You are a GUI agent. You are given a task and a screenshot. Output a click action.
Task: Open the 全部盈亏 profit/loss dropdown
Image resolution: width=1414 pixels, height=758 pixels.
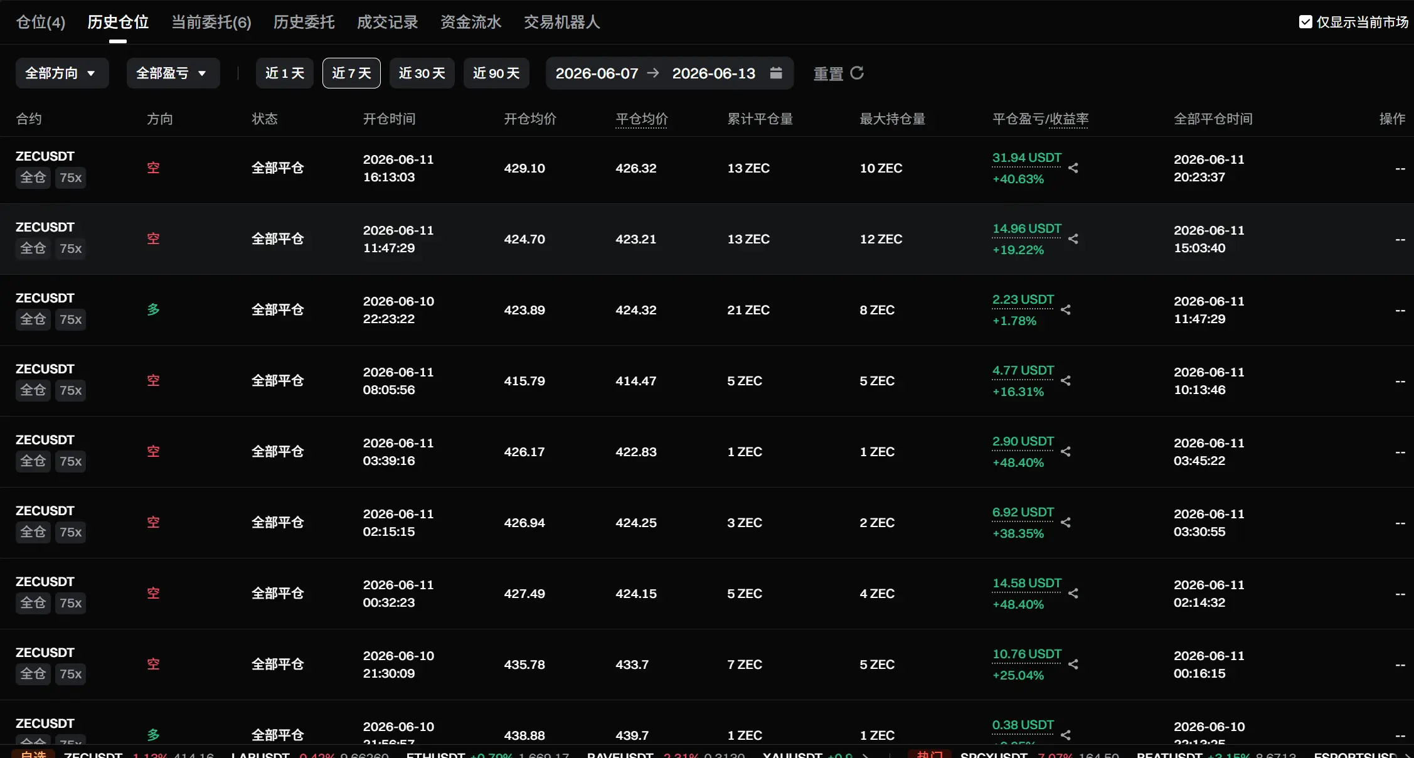click(173, 73)
